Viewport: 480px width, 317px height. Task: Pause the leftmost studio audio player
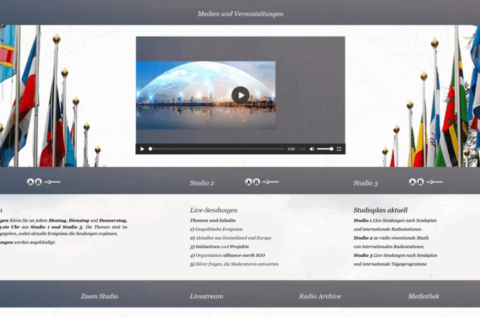pos(38,182)
